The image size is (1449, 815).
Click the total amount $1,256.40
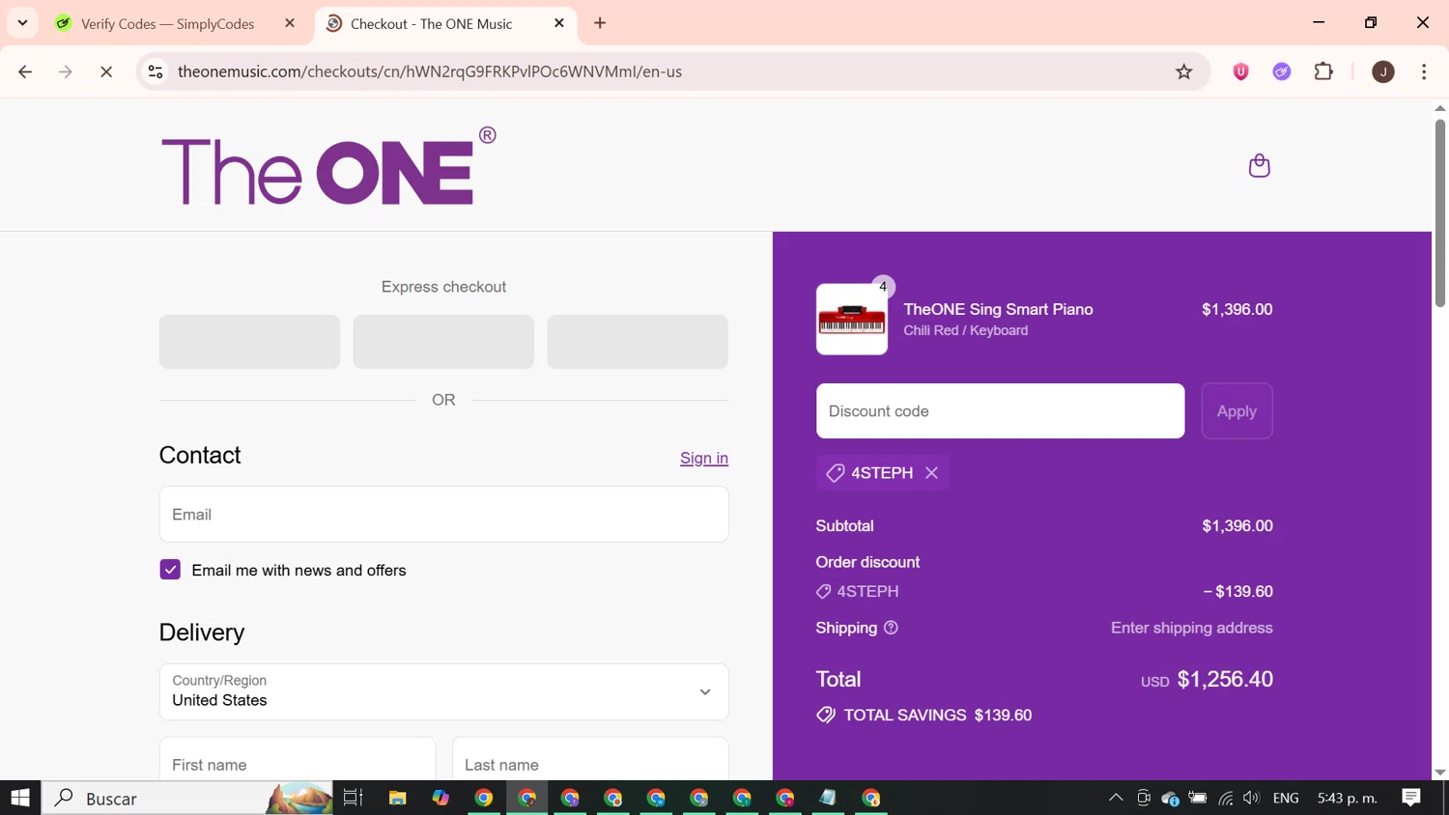click(1225, 679)
